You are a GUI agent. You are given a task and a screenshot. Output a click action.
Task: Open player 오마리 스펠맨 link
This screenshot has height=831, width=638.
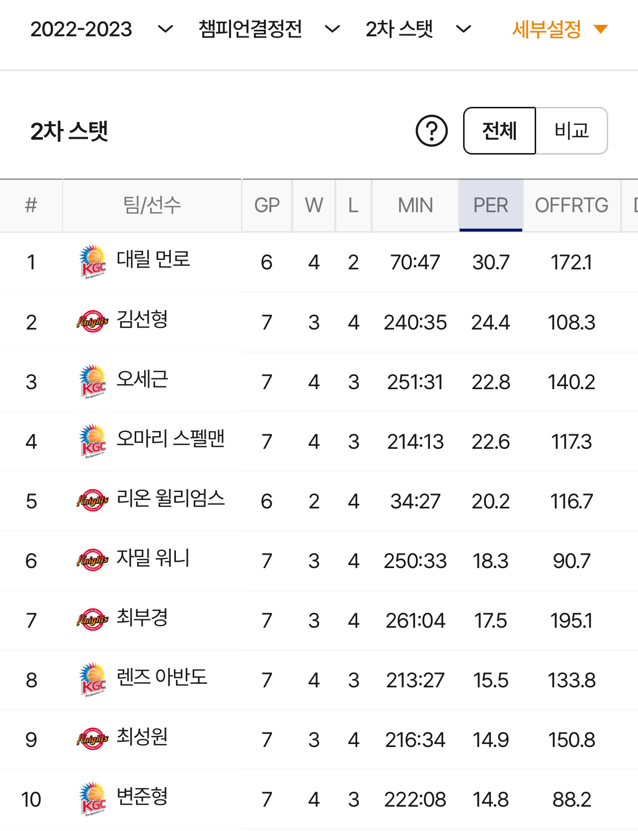[x=170, y=439]
